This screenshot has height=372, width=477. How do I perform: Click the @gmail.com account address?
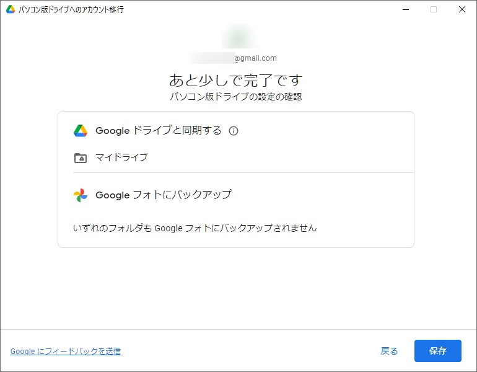point(233,58)
